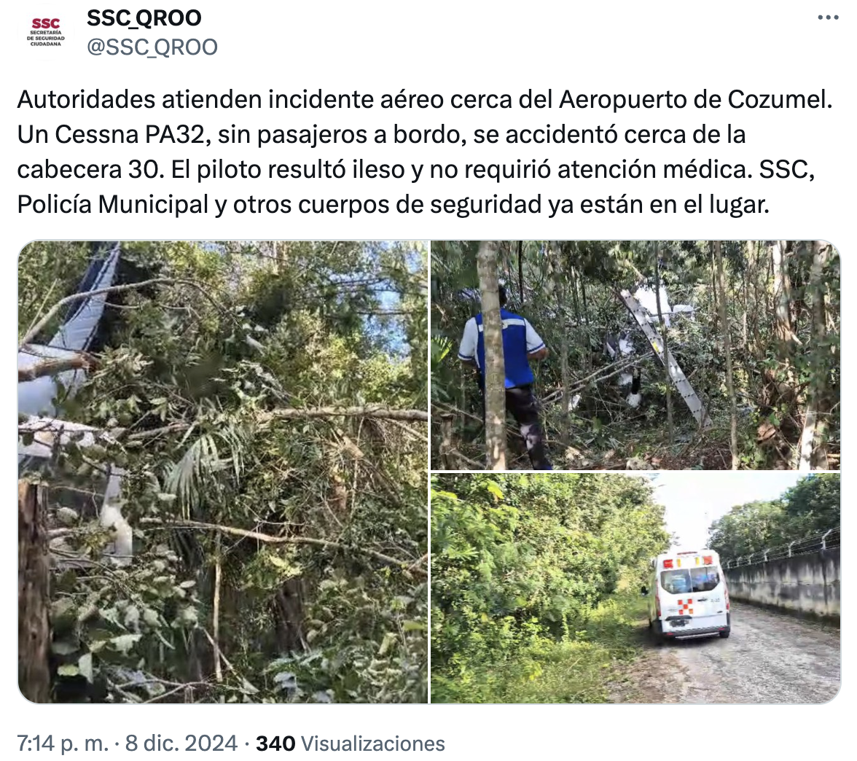Open the 340 Visualizaciones view count
Viewport: 857px width, 761px height.
tap(351, 744)
